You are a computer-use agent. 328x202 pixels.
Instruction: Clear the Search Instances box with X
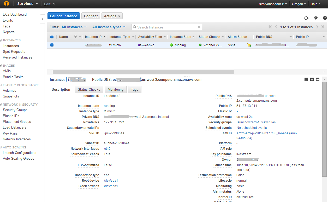pos(199,27)
